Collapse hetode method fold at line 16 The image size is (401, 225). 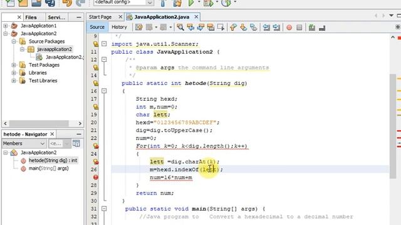pos(104,91)
